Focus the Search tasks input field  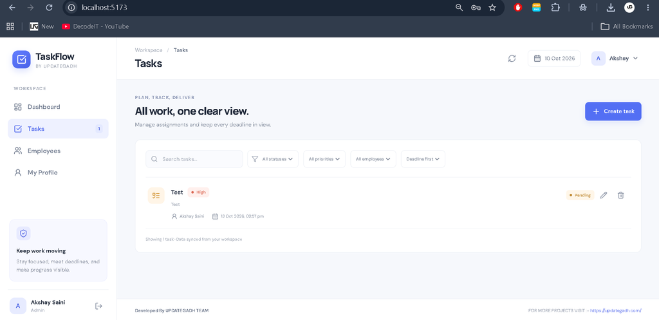[x=194, y=159]
